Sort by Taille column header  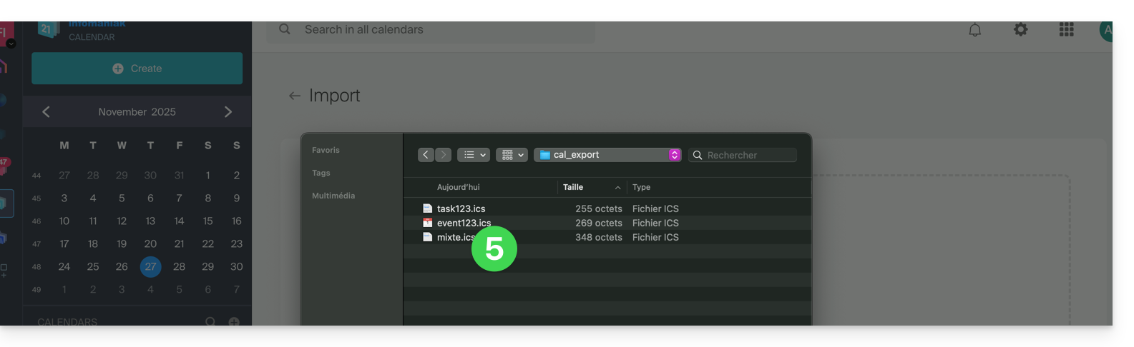tap(573, 187)
